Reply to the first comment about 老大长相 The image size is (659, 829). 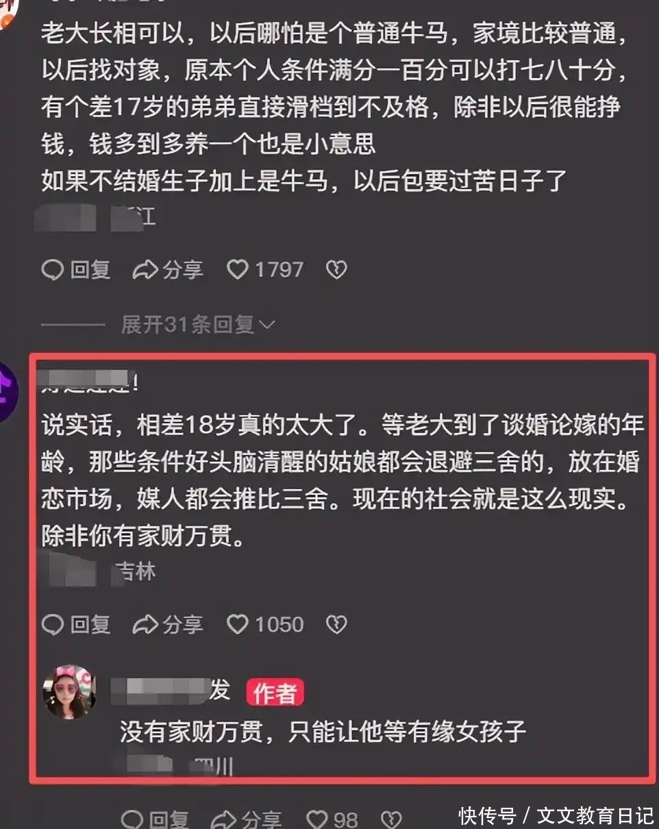pyautogui.click(x=76, y=270)
